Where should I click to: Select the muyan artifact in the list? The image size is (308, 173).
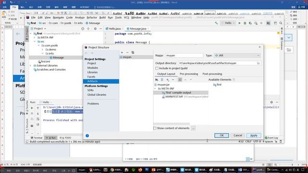(x=127, y=57)
